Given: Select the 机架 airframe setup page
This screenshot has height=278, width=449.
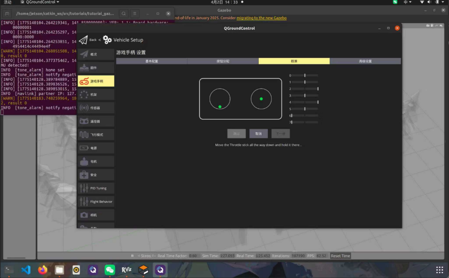Looking at the screenshot, I should pyautogui.click(x=96, y=94).
